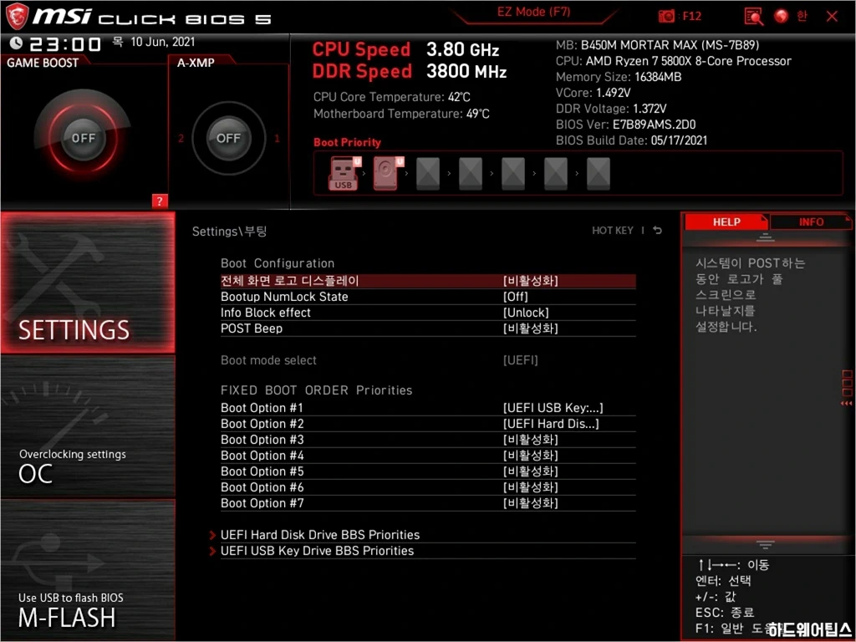Click the DDR Speed 3800 MHz readout
This screenshot has height=642, width=856.
click(410, 72)
